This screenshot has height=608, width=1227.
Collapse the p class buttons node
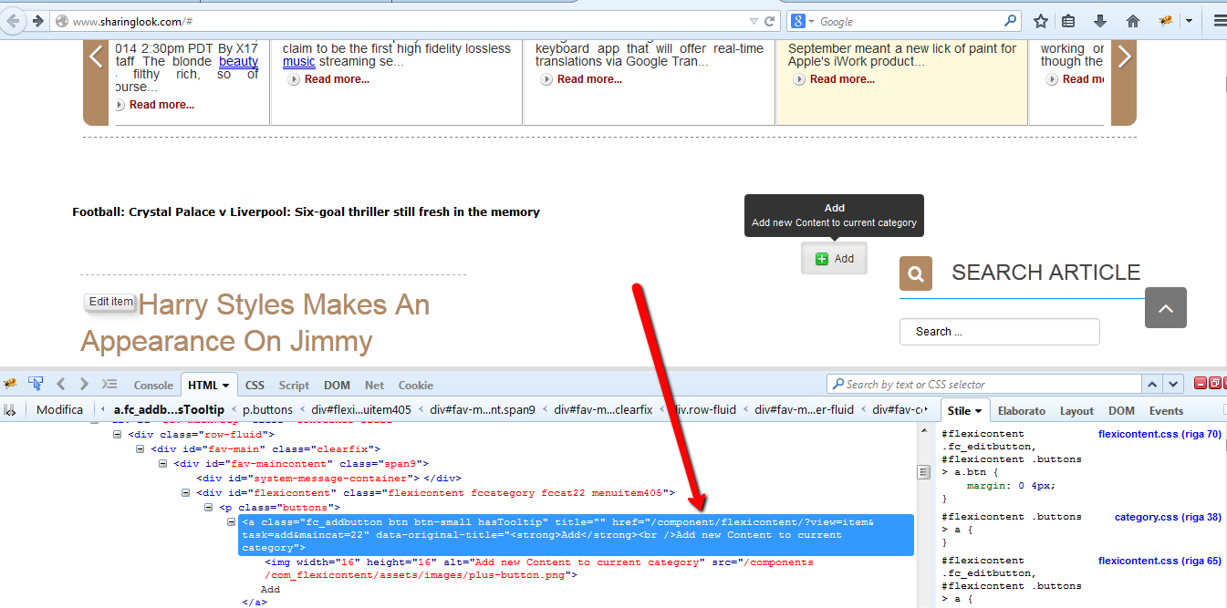pyautogui.click(x=209, y=508)
